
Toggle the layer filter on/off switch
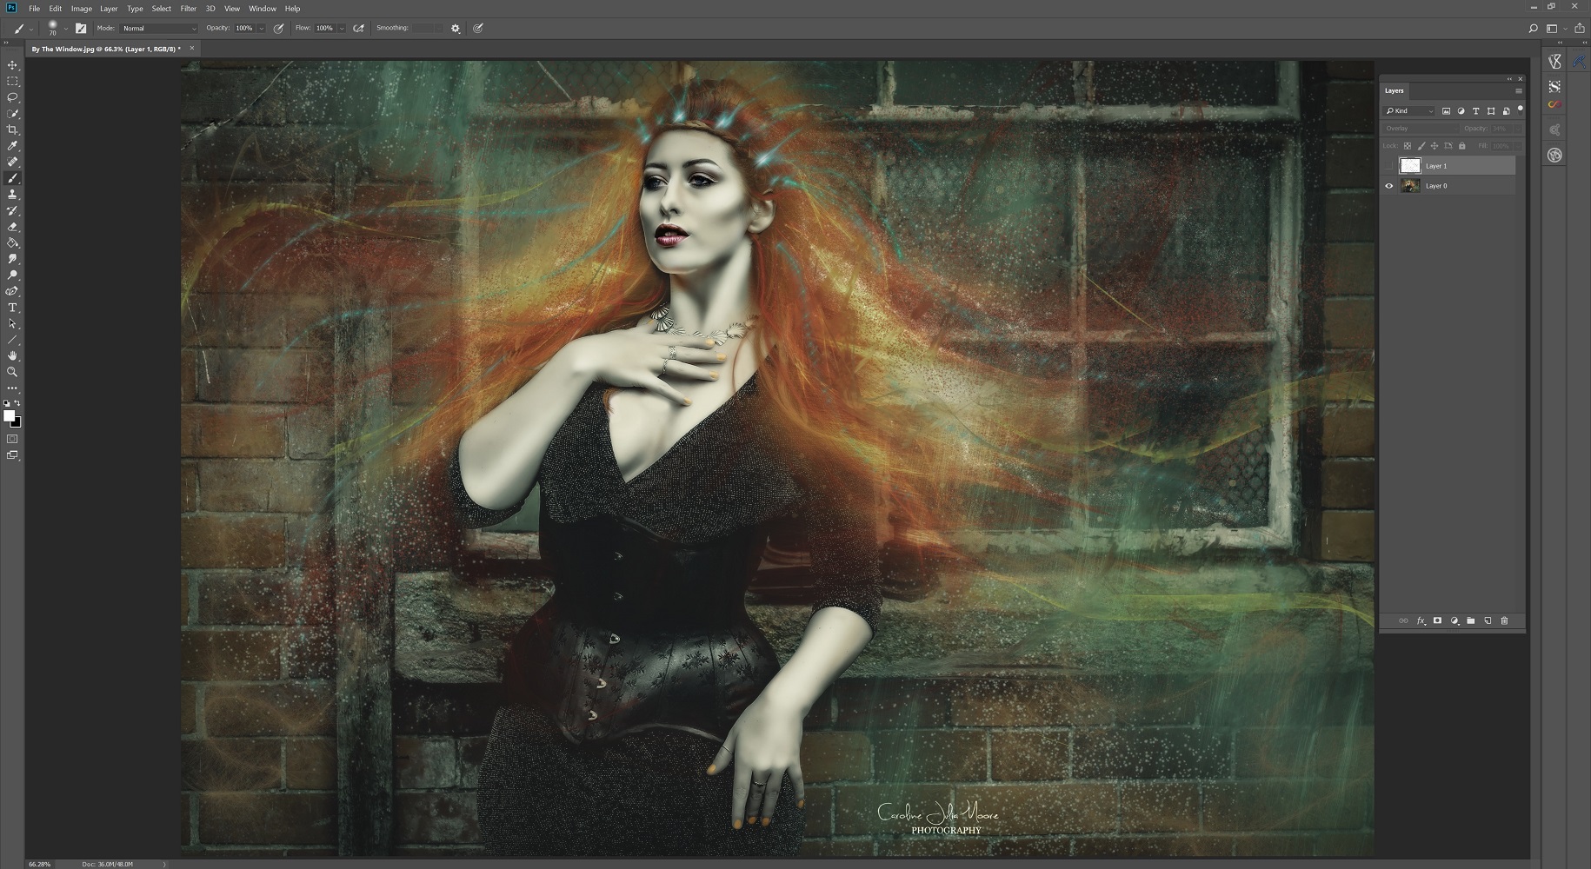[x=1520, y=109]
